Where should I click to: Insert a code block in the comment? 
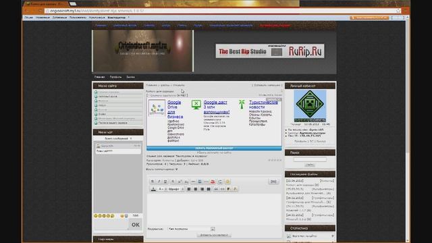click(x=223, y=189)
